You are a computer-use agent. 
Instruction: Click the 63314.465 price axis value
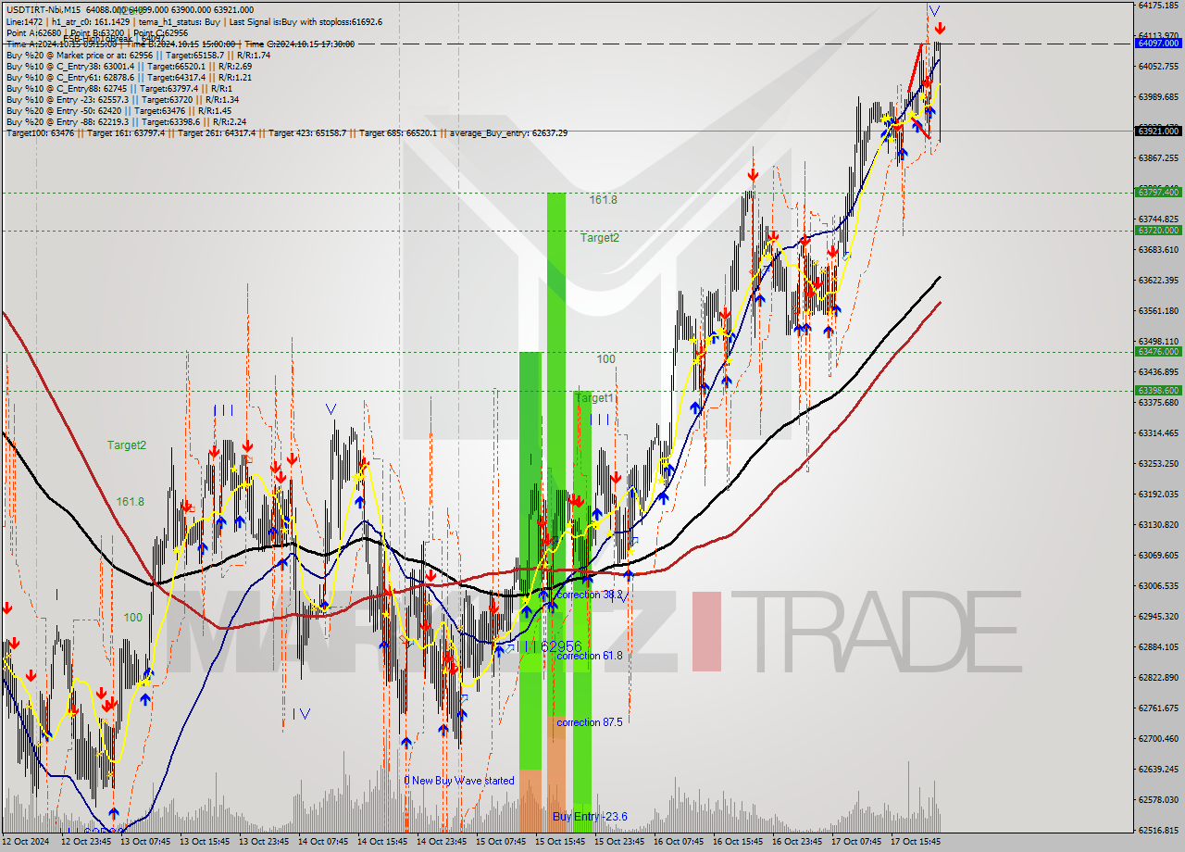[1158, 432]
